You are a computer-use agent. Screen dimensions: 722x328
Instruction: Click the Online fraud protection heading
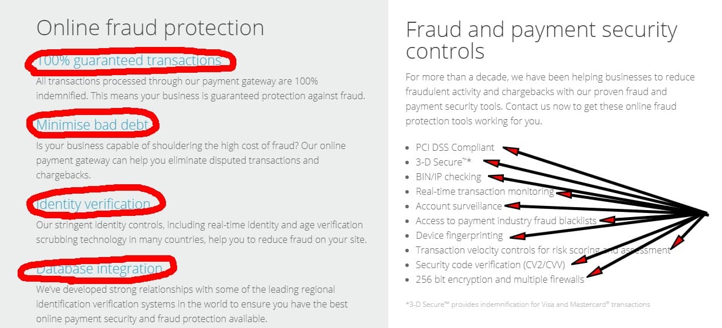150,28
